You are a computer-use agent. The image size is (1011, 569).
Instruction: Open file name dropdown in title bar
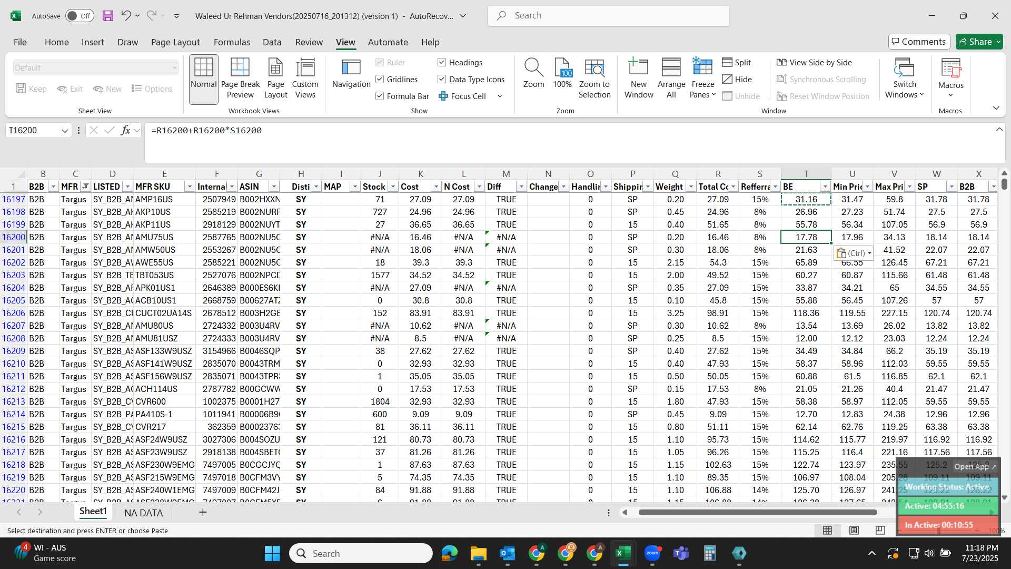[x=463, y=16]
